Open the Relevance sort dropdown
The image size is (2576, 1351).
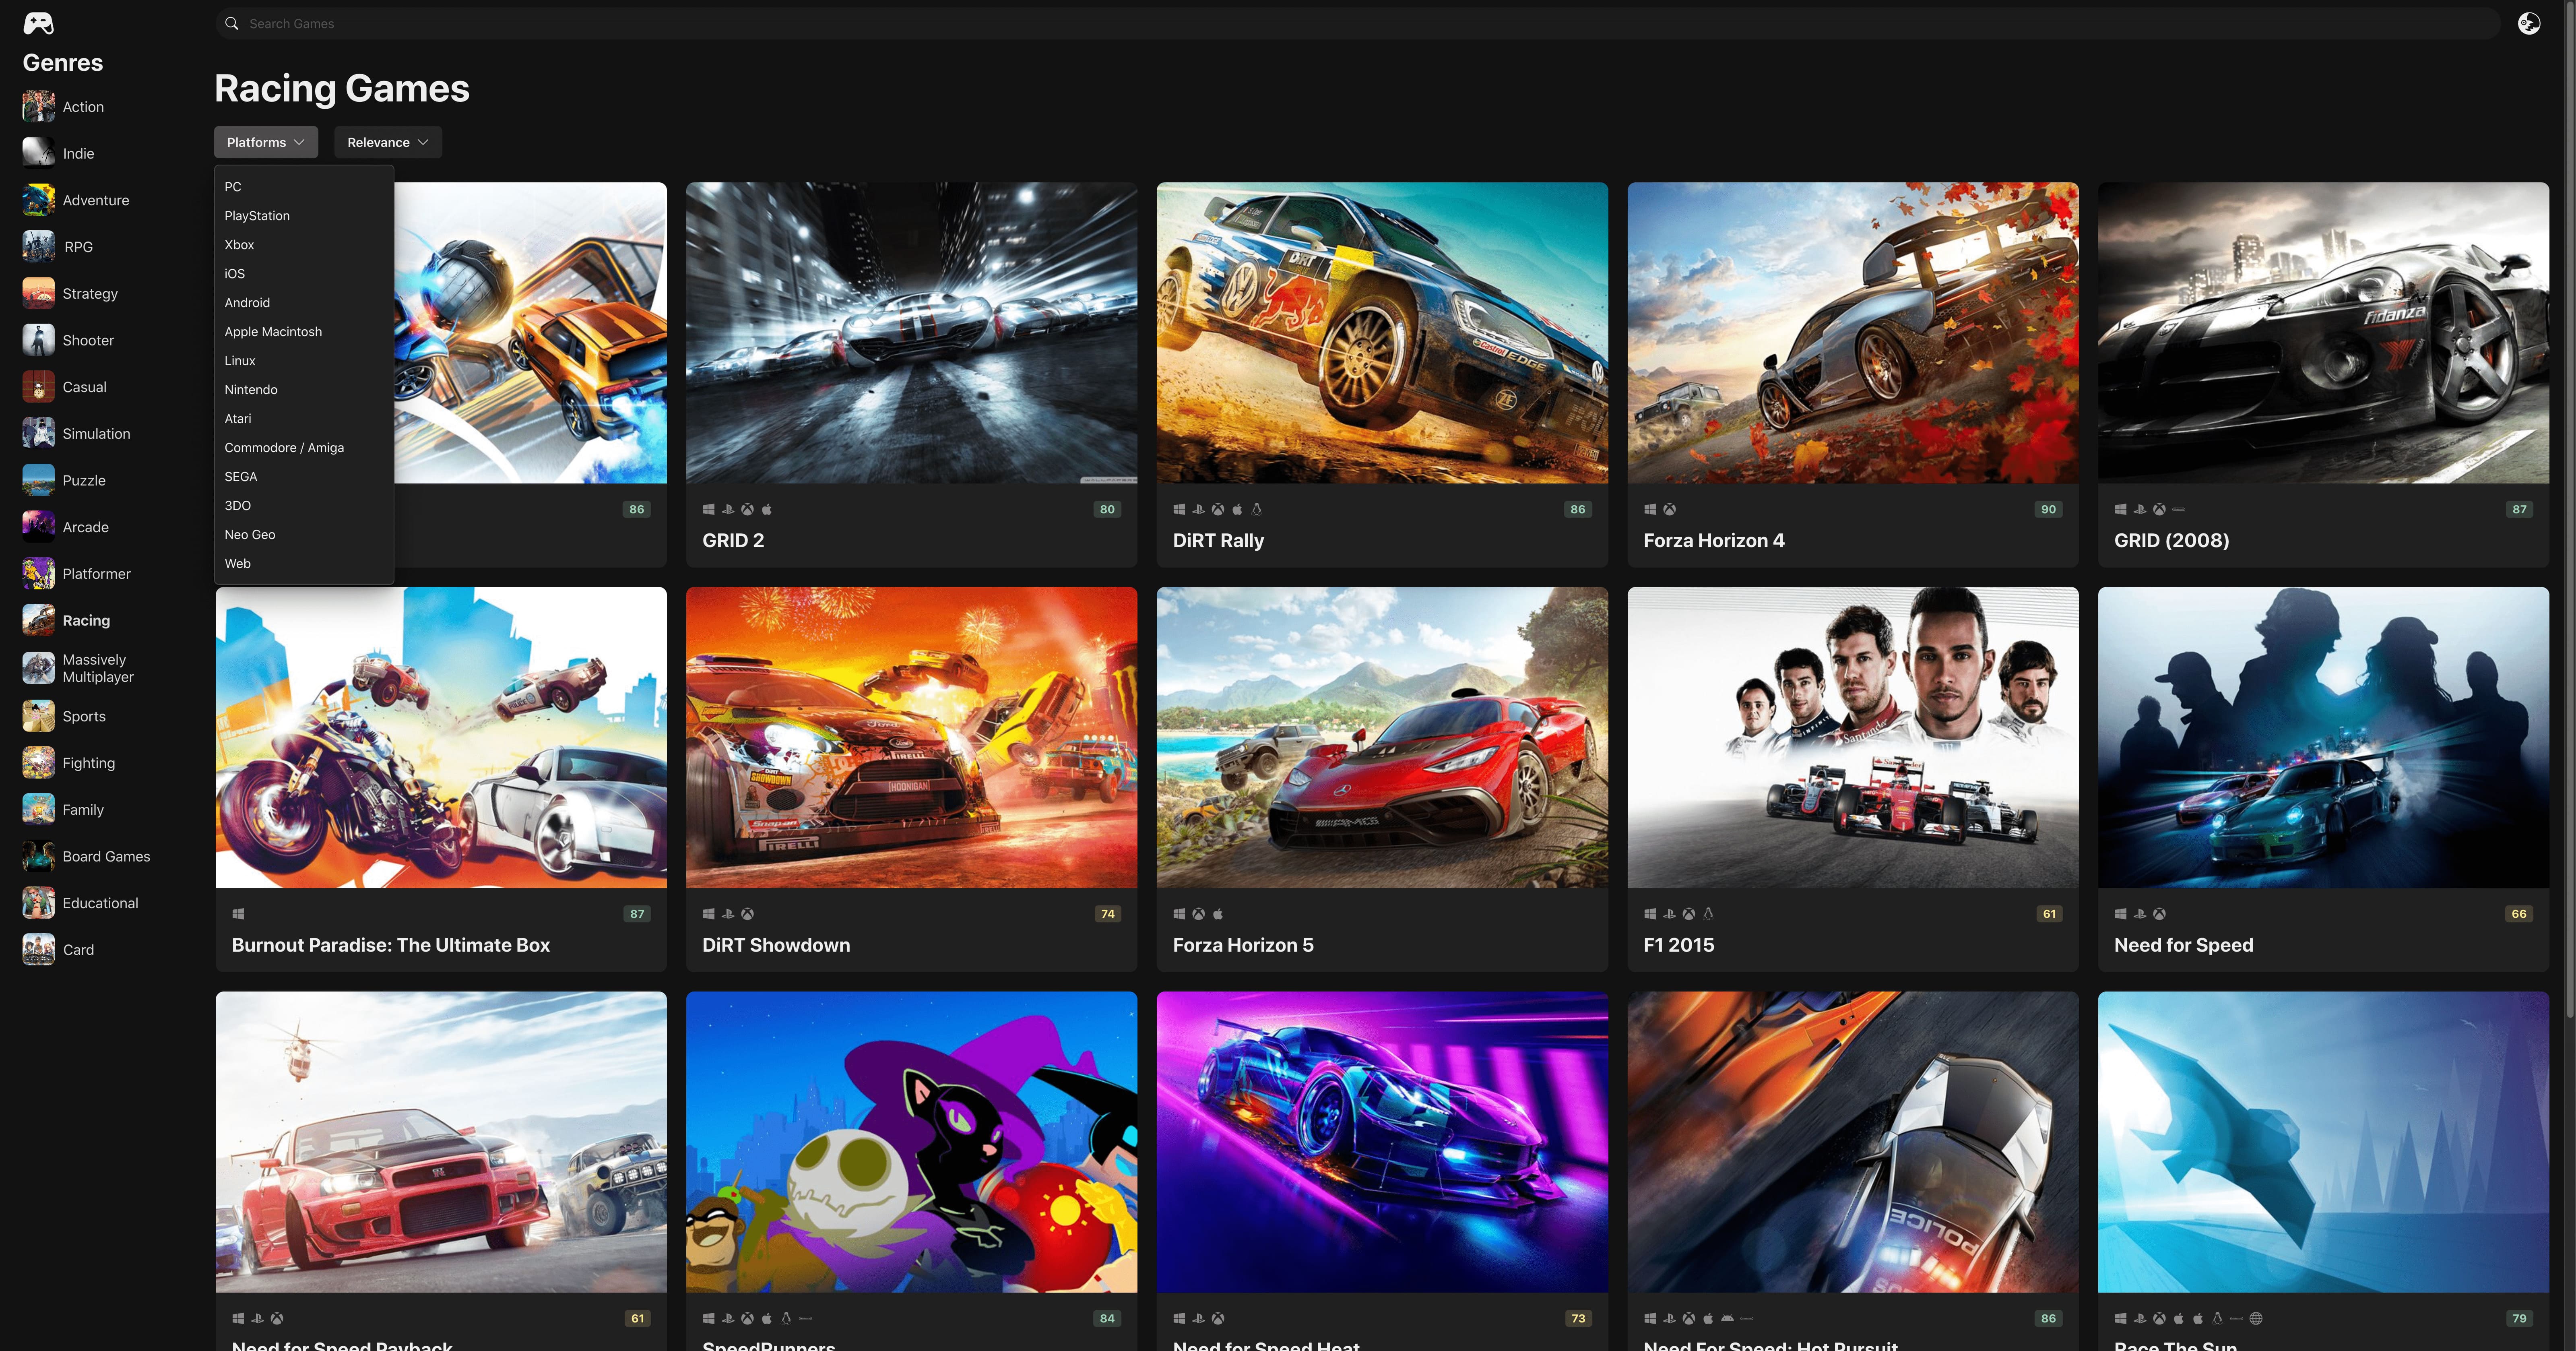(388, 142)
